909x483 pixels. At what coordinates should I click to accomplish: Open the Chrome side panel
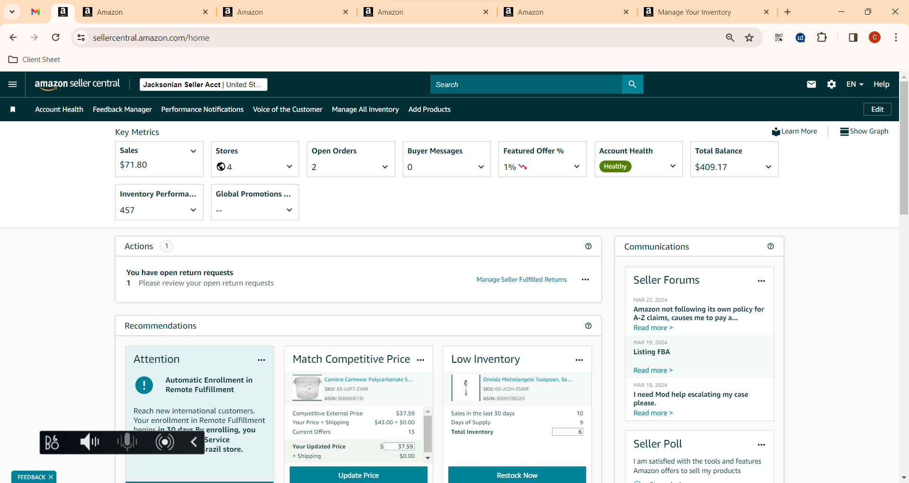pos(853,38)
